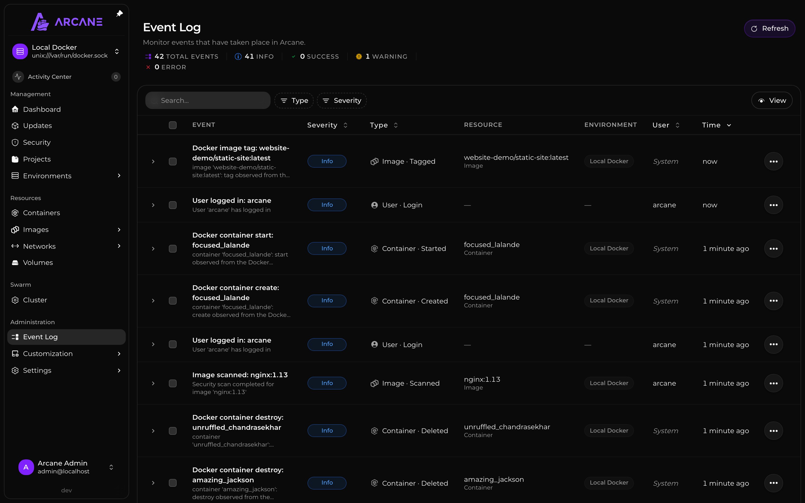The image size is (805, 503).
Task: Open Containers in sidebar
Action: pyautogui.click(x=67, y=213)
